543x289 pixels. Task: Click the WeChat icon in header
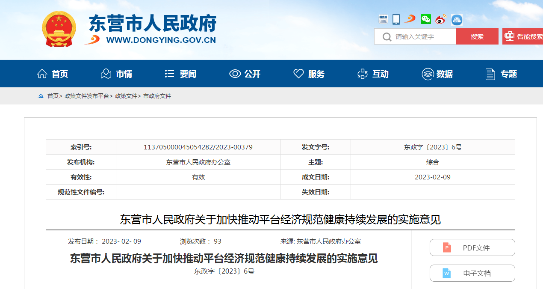(425, 19)
